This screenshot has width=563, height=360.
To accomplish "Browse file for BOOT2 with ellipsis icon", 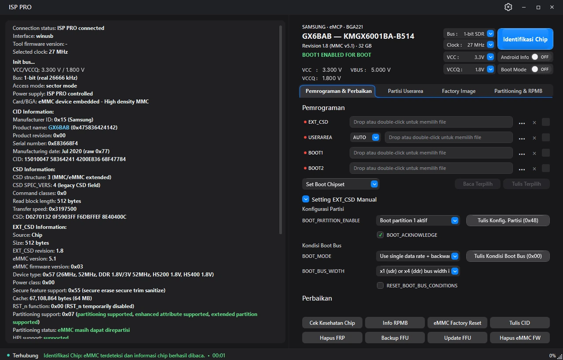I will point(522,169).
